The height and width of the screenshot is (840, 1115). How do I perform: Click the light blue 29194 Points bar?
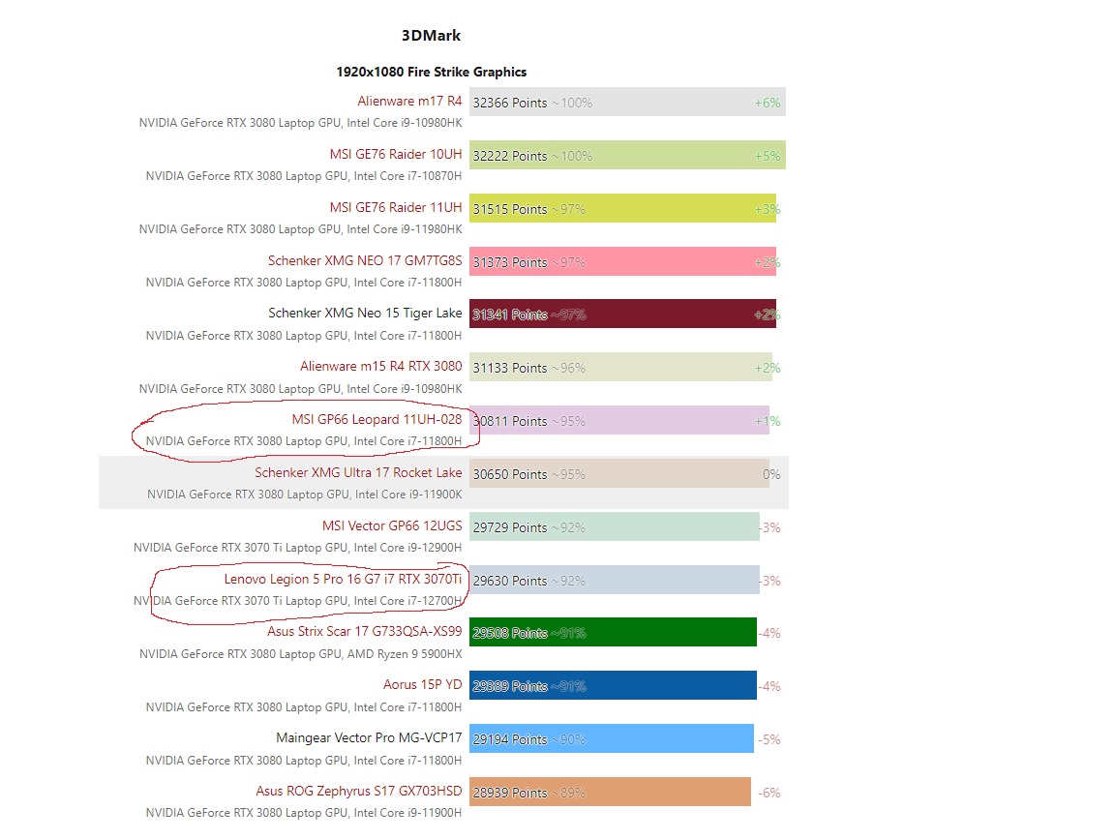tap(611, 739)
